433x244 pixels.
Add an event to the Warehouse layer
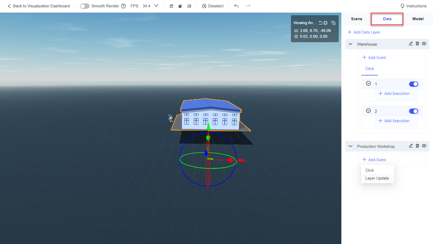[x=374, y=58]
